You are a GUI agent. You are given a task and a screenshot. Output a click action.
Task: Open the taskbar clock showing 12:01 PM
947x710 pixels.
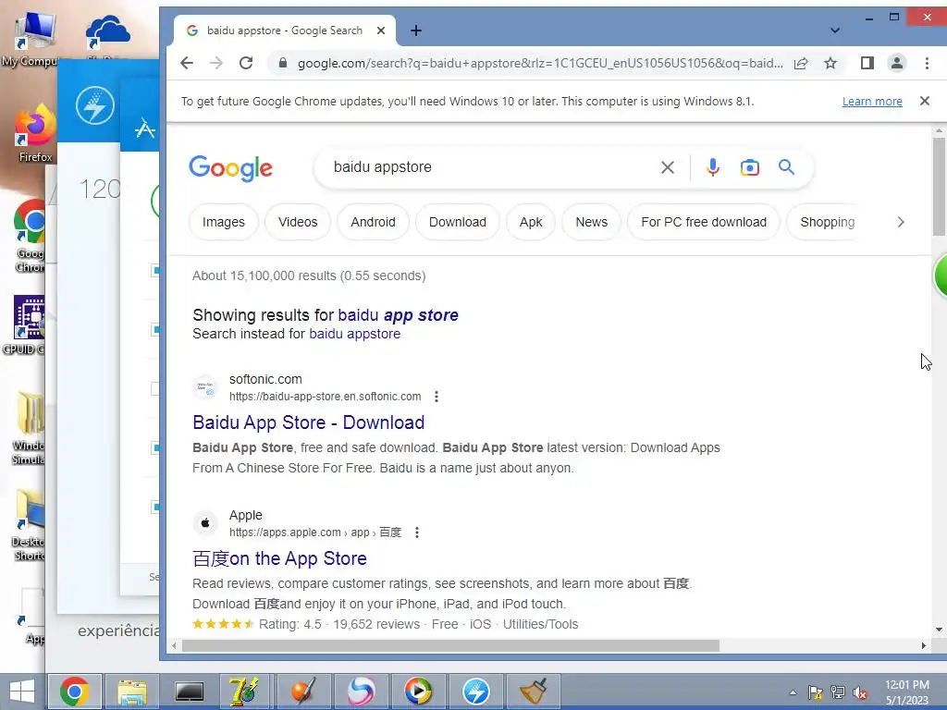(x=907, y=692)
